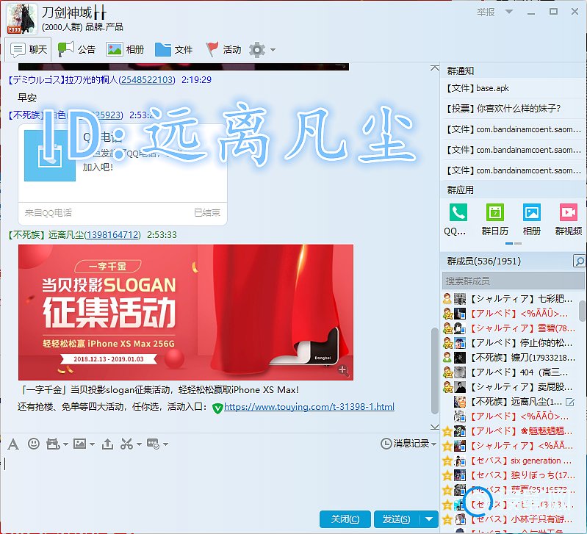
Task: Open the 消息记录 message history
Action: [405, 444]
